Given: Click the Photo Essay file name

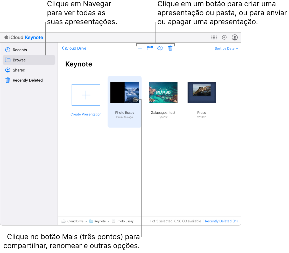Looking at the screenshot, I should (125, 113).
